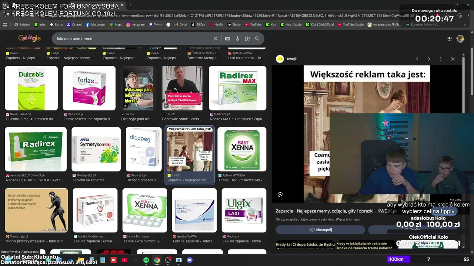474x266 pixels.
Task: Open YouTube bookmark
Action: click(x=253, y=25)
